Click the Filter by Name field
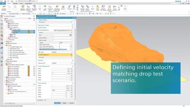Viewport: 190px width, 107px height. (x=62, y=38)
